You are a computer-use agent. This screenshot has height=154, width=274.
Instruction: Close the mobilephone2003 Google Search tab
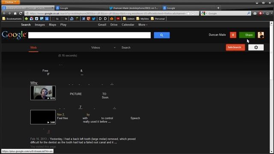52,8
